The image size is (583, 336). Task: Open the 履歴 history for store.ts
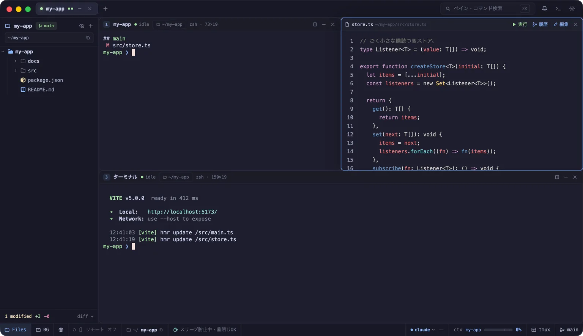pyautogui.click(x=540, y=24)
